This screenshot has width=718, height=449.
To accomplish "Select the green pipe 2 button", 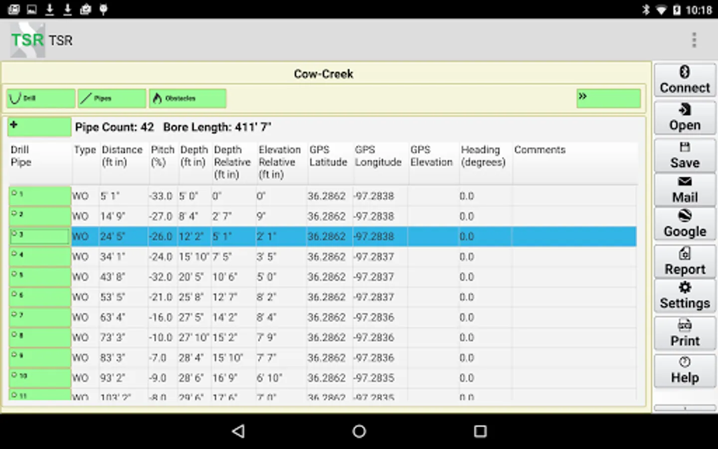I will click(x=40, y=216).
